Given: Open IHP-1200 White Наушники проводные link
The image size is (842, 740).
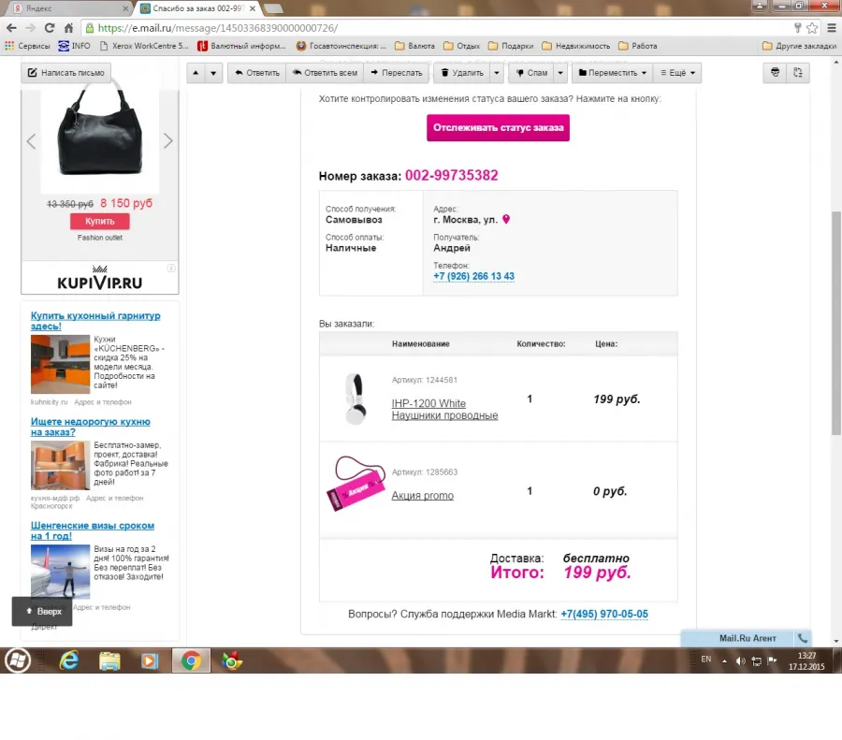Looking at the screenshot, I should tap(444, 409).
